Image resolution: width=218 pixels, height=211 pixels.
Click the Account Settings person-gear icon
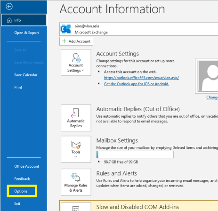point(76,58)
